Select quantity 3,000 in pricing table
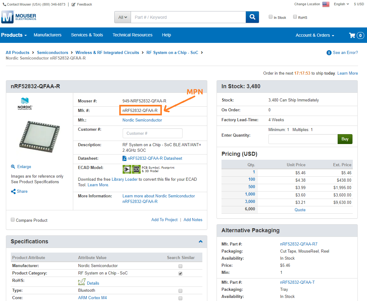This screenshot has width=367, height=301. point(250,202)
